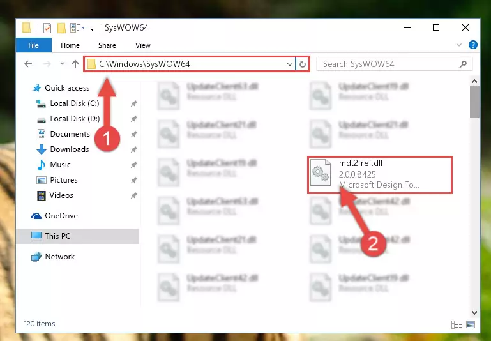Click the pin icon next to Documents
This screenshot has height=341, width=491.
tap(134, 134)
